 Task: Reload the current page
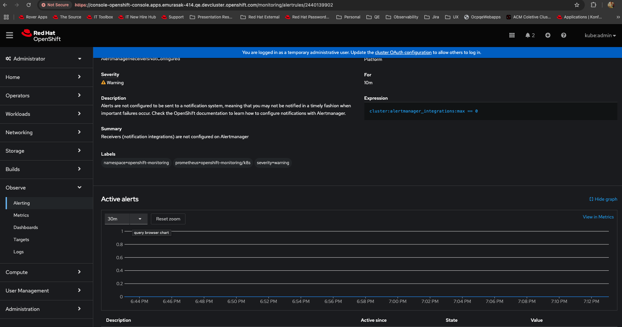tap(29, 5)
